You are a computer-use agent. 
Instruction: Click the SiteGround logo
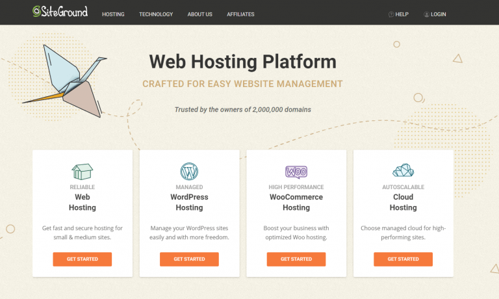tap(60, 12)
